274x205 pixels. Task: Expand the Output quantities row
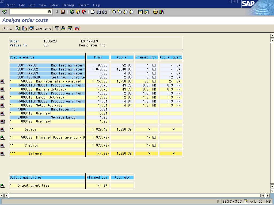pos(3,186)
